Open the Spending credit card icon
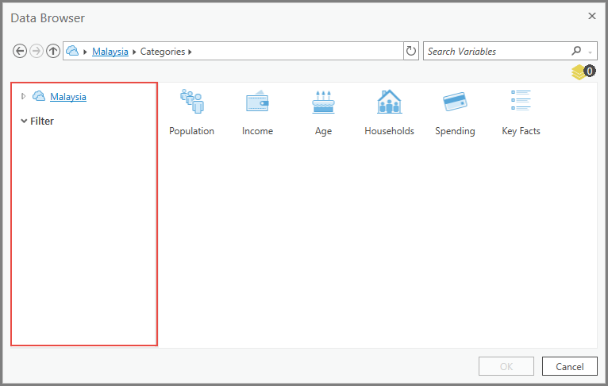 coord(455,102)
